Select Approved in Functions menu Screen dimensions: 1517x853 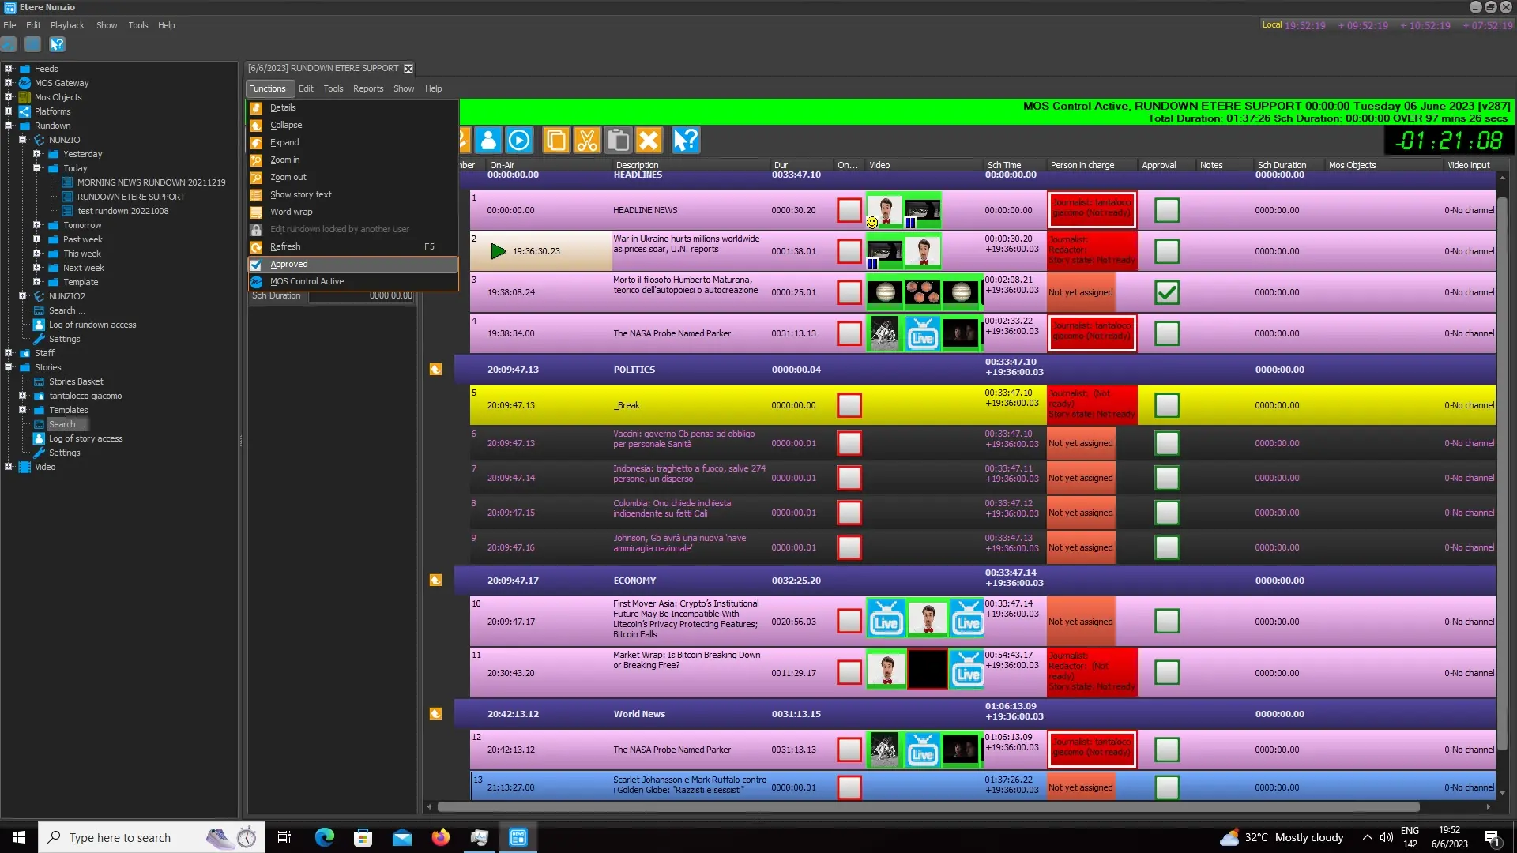[289, 264]
